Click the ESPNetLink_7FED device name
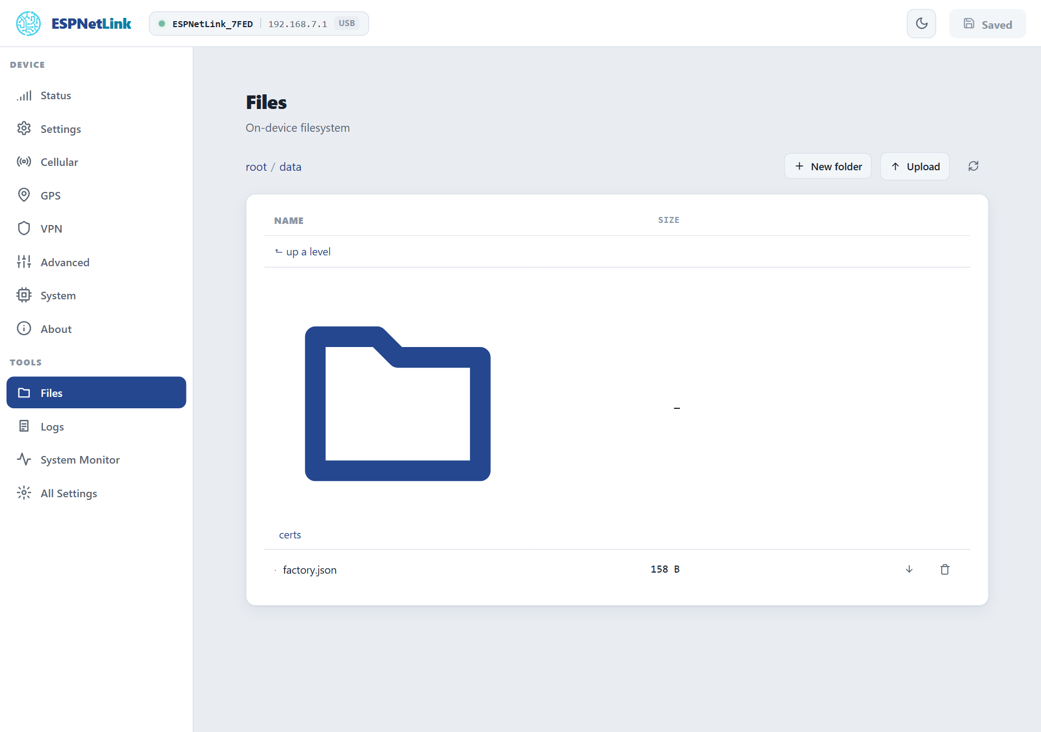 point(213,24)
